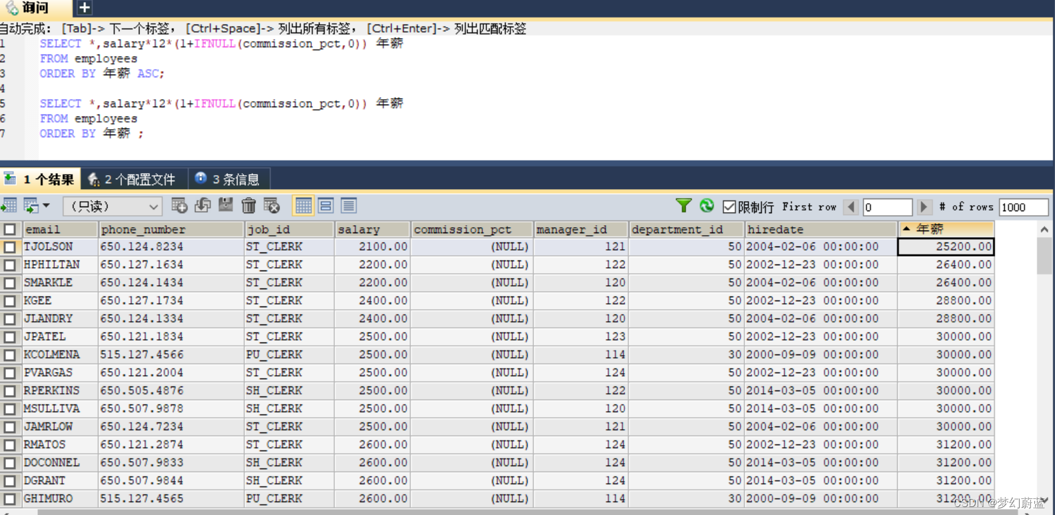
Task: Sort by the email column header
Action: 60,229
